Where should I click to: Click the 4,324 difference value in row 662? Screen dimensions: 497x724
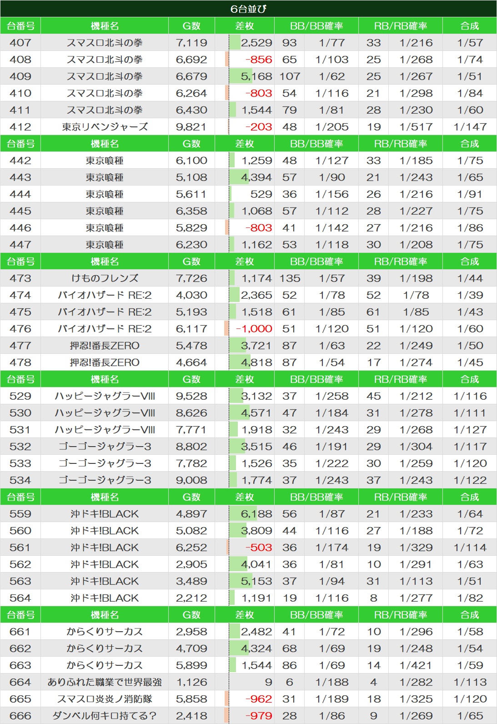coord(256,649)
